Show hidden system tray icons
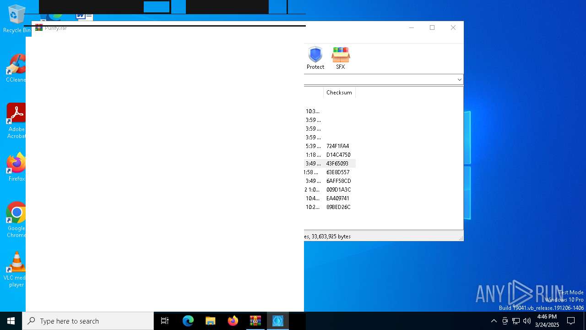This screenshot has height=330, width=586. tap(494, 321)
